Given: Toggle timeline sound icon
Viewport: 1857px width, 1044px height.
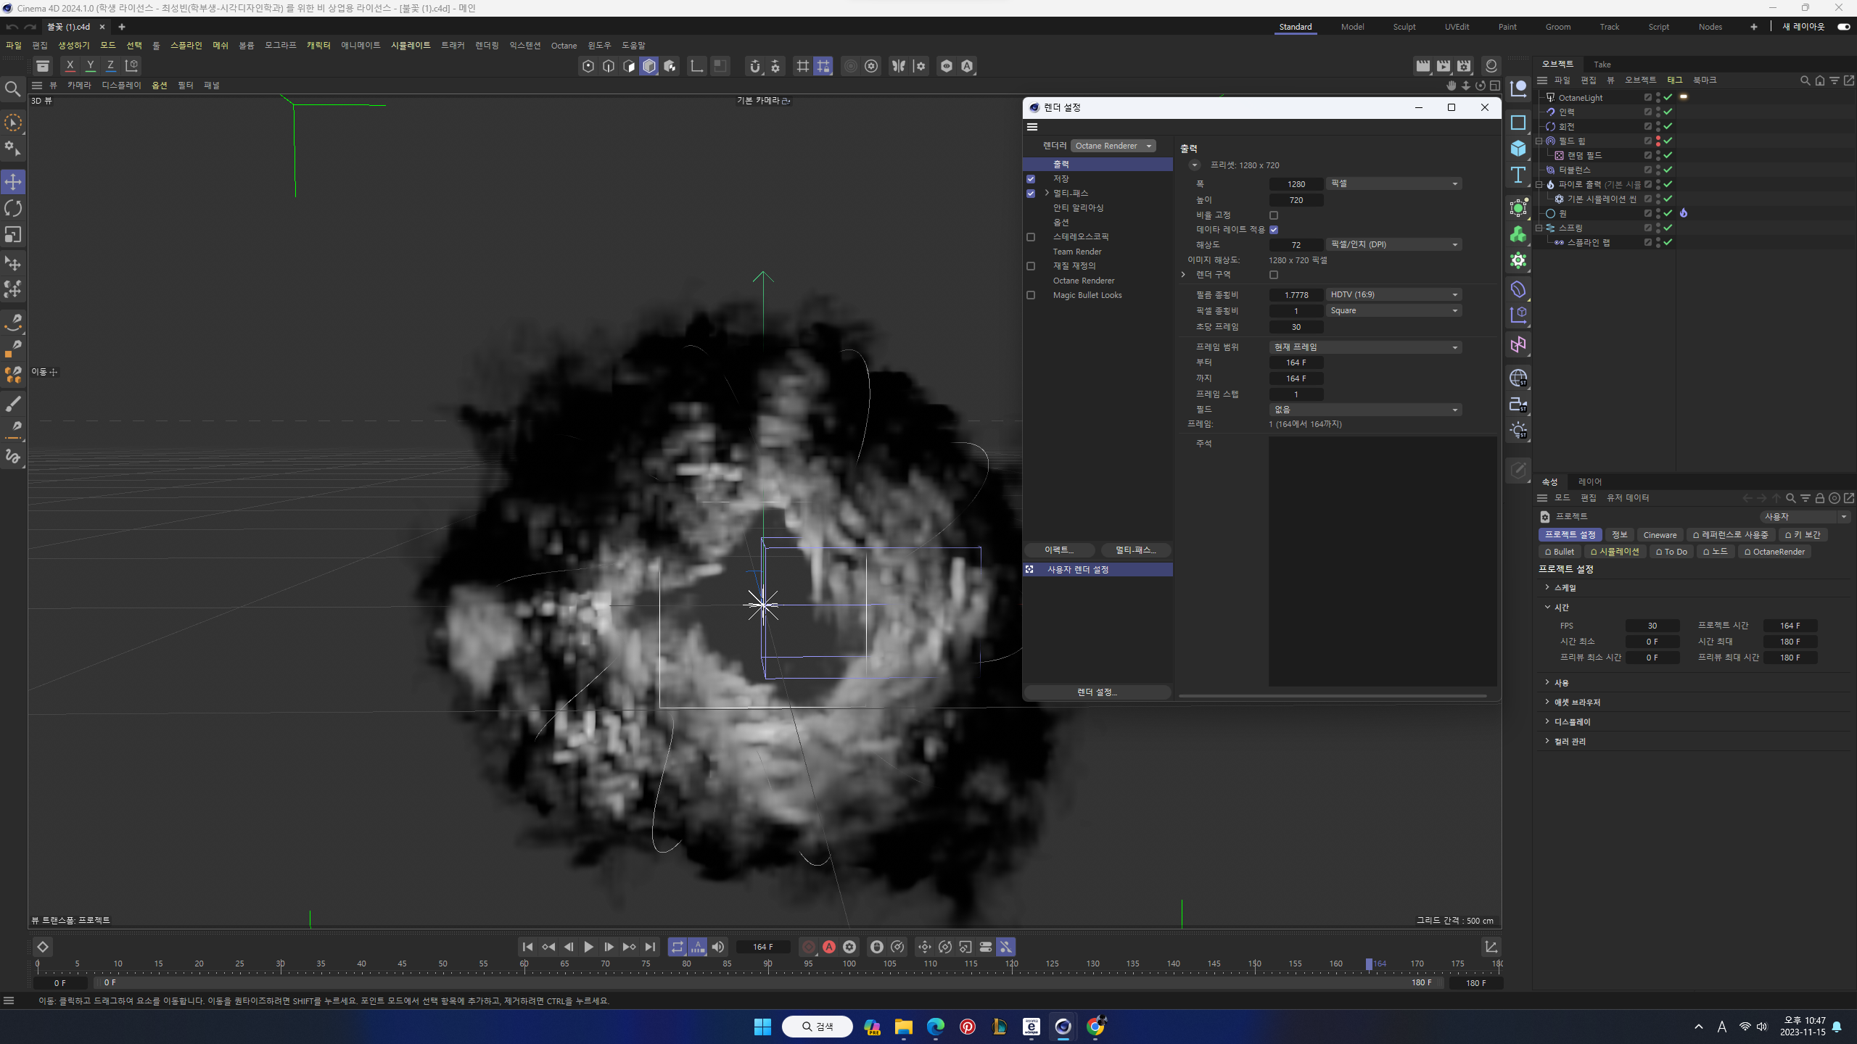Looking at the screenshot, I should [x=717, y=947].
